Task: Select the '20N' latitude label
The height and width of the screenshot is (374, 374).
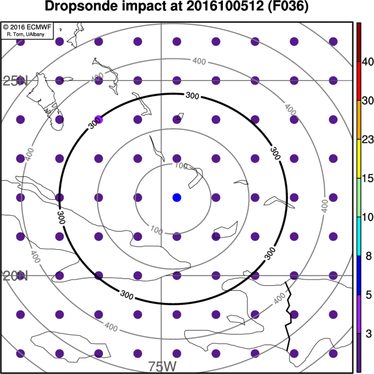Action: tap(15, 276)
